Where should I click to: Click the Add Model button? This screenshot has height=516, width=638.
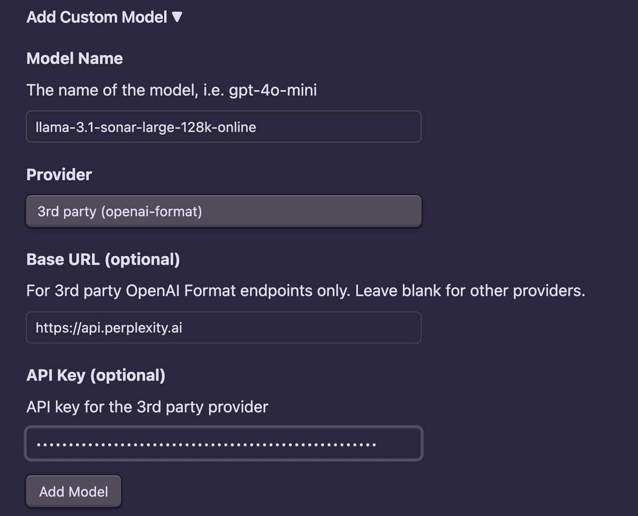tap(73, 491)
